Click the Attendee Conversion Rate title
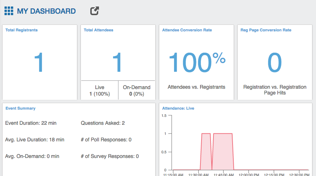 [x=187, y=30]
